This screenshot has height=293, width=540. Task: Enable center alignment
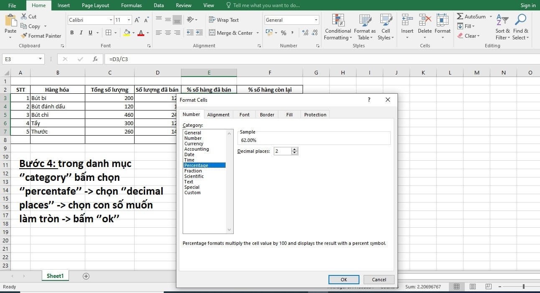point(168,33)
